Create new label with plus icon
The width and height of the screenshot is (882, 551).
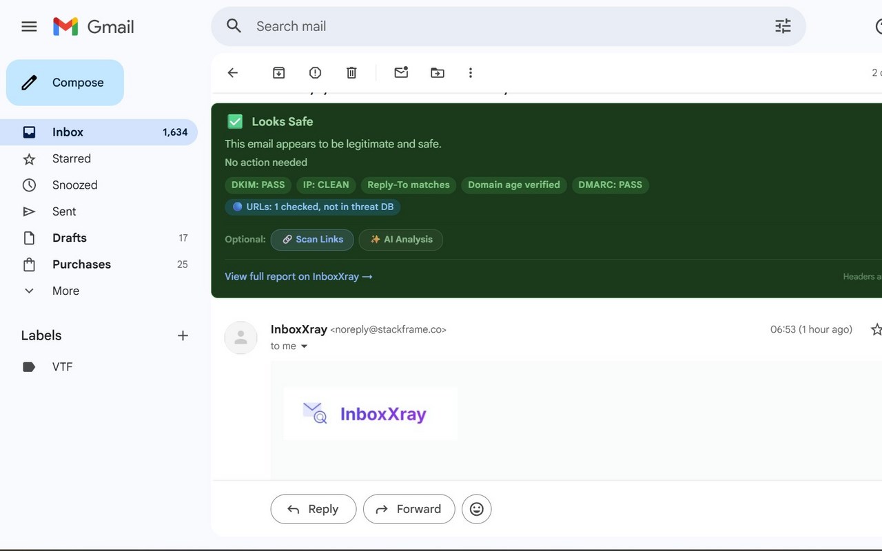coord(183,336)
